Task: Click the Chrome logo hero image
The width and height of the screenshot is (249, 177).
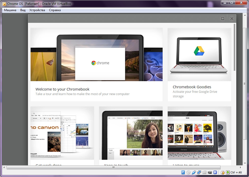Action: pos(97,55)
